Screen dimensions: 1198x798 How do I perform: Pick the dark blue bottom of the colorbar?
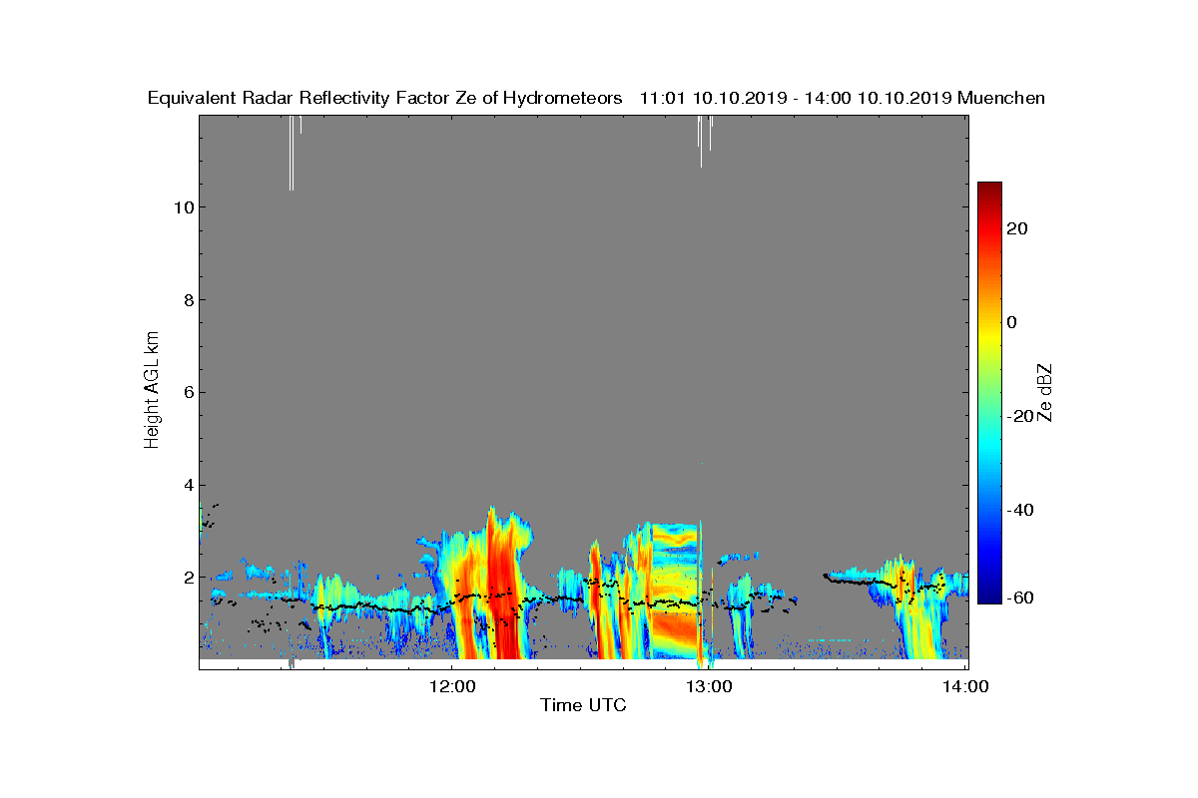[989, 598]
